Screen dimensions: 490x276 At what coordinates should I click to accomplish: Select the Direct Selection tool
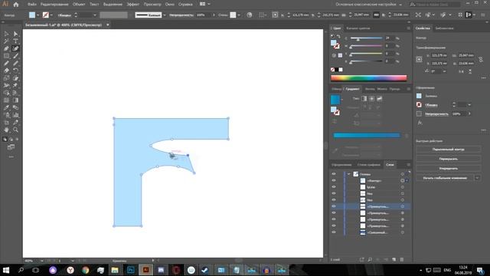tap(15, 34)
